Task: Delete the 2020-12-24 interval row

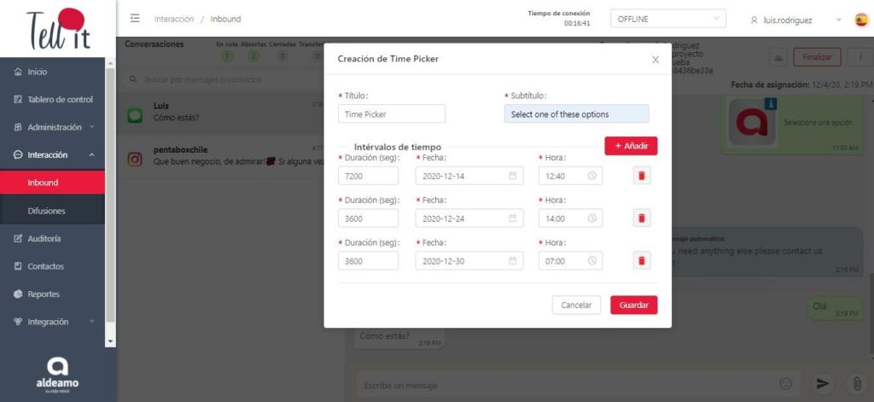Action: (641, 218)
